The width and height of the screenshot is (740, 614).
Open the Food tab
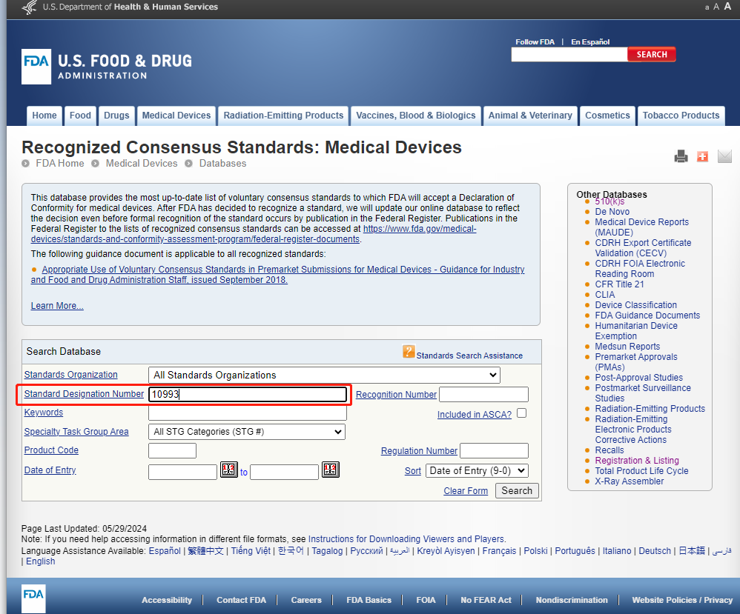[x=80, y=116]
